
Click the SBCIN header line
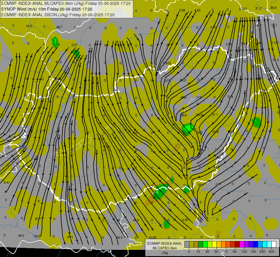tap(58, 15)
